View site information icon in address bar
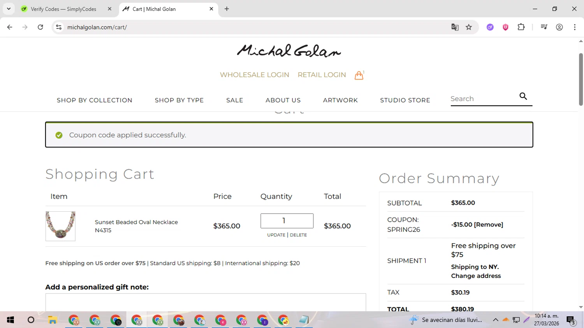Viewport: 584px width, 328px height. 59,27
